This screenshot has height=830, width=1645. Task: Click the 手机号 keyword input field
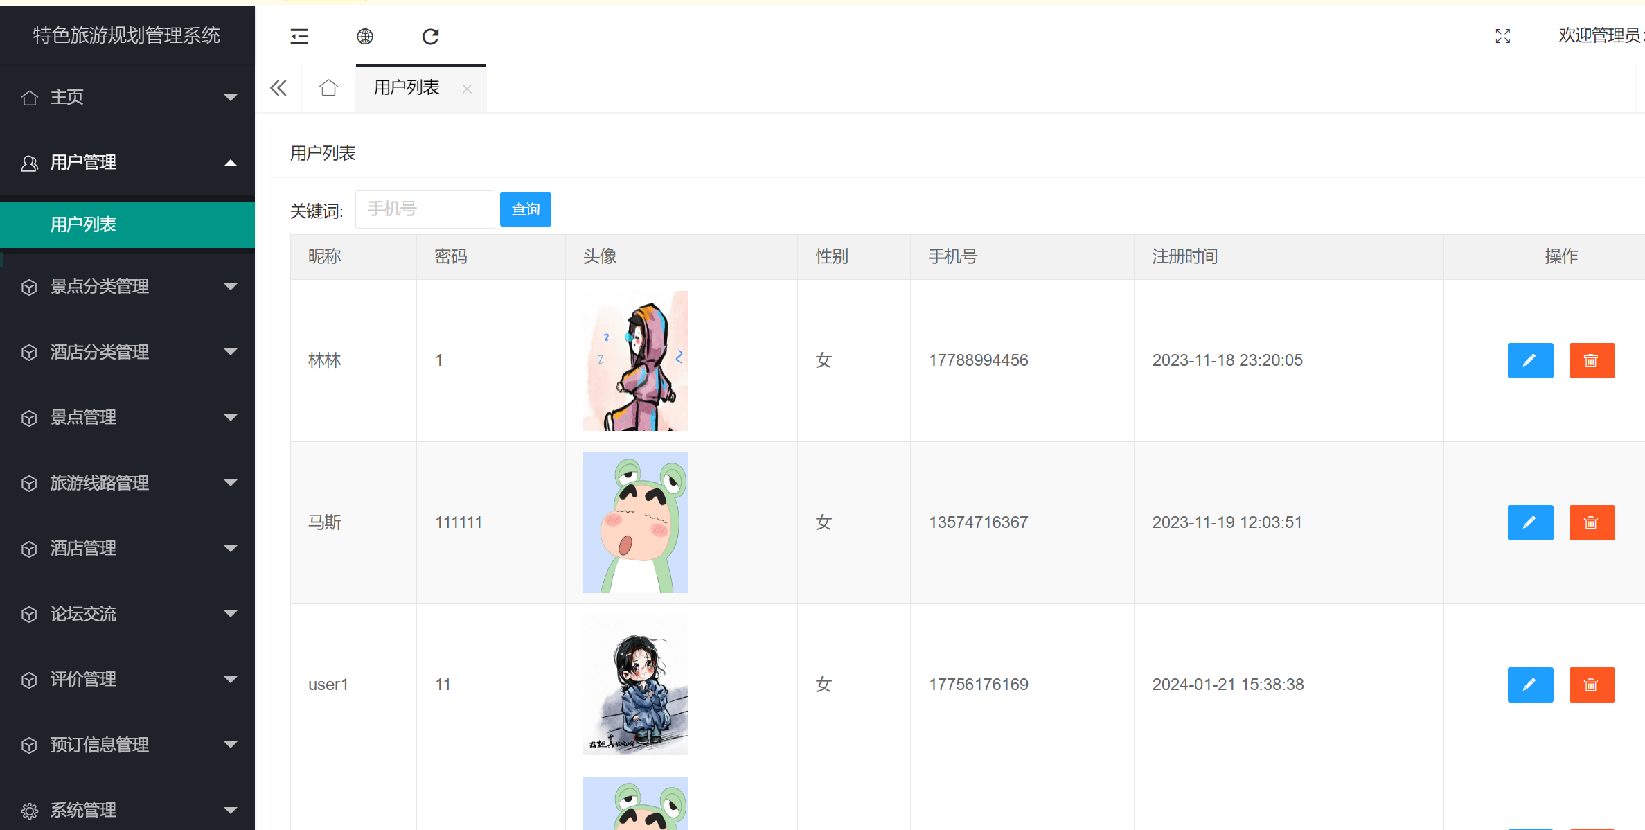pyautogui.click(x=425, y=209)
